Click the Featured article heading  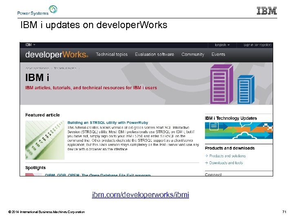tap(42, 115)
